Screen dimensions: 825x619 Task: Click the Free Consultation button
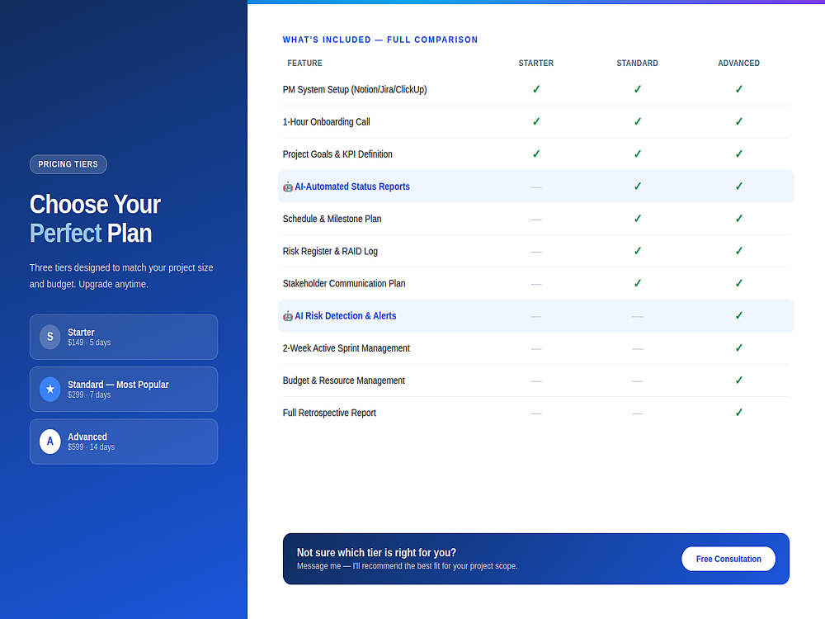[x=728, y=559]
